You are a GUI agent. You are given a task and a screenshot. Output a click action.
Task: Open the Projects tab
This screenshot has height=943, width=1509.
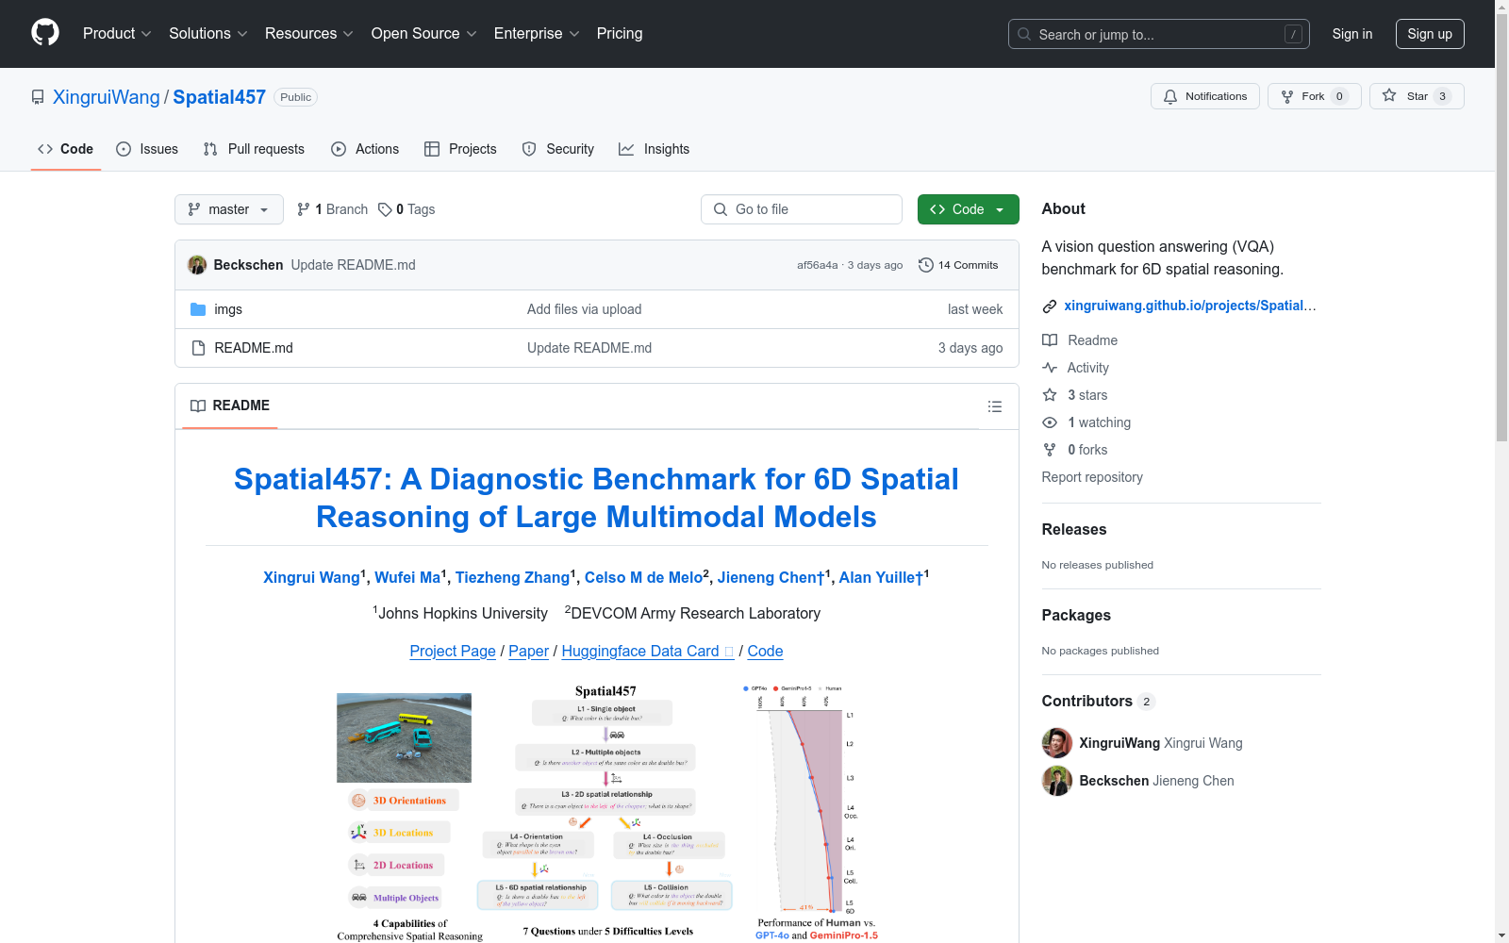click(x=460, y=149)
